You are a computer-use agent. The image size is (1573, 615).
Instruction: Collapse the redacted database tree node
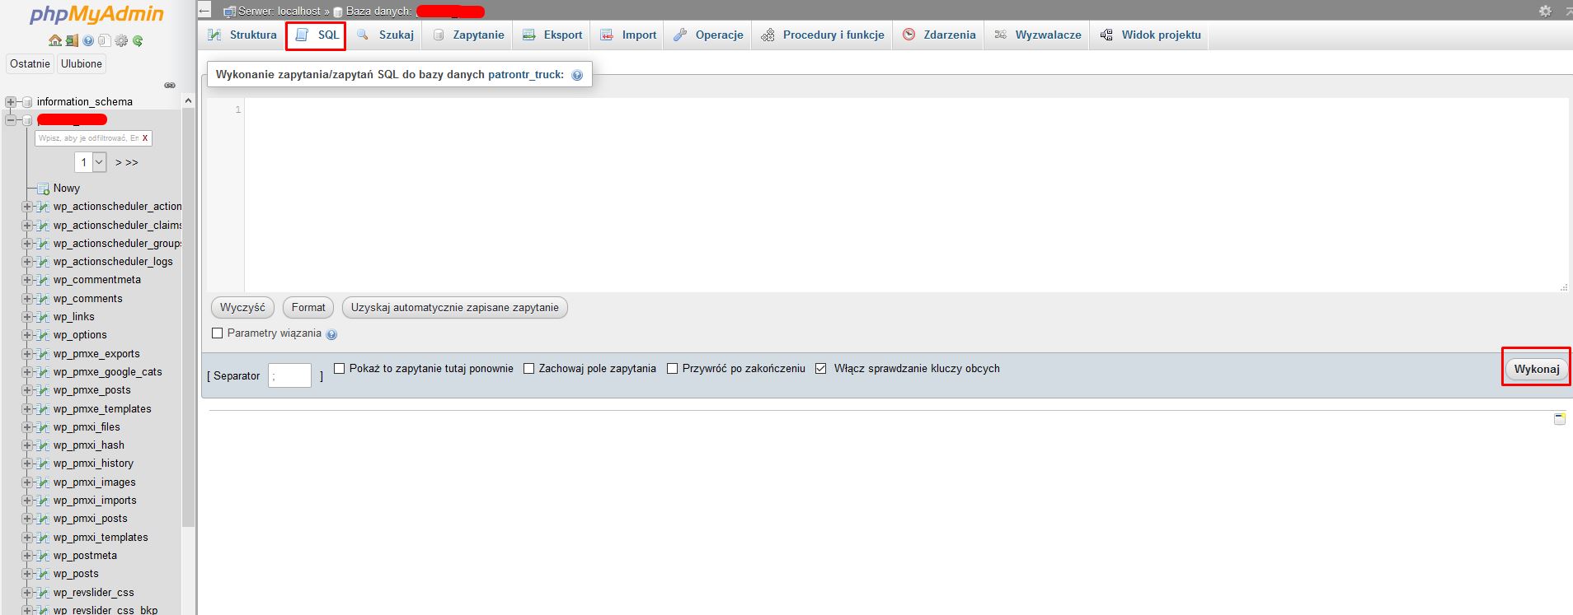click(x=11, y=120)
